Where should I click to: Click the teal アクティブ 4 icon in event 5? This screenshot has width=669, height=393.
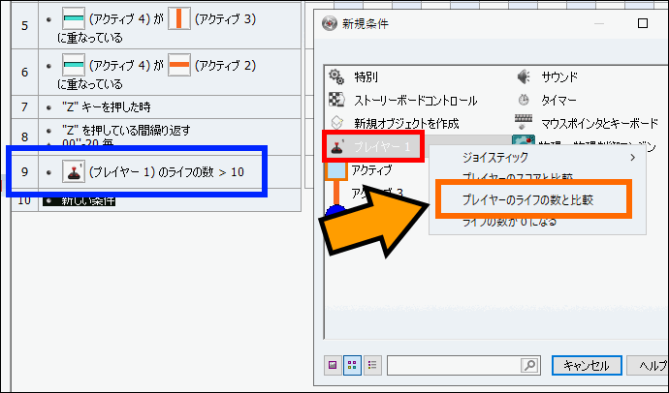tap(74, 18)
